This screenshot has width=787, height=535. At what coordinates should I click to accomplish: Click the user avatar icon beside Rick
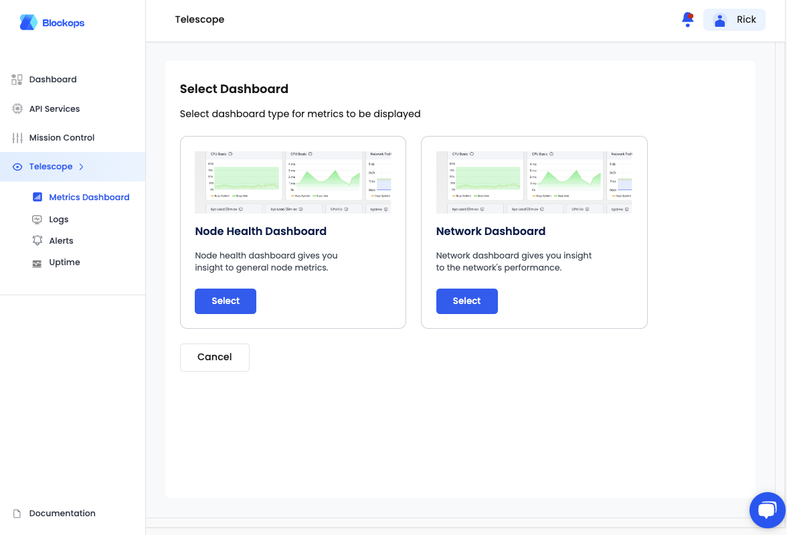pyautogui.click(x=720, y=20)
